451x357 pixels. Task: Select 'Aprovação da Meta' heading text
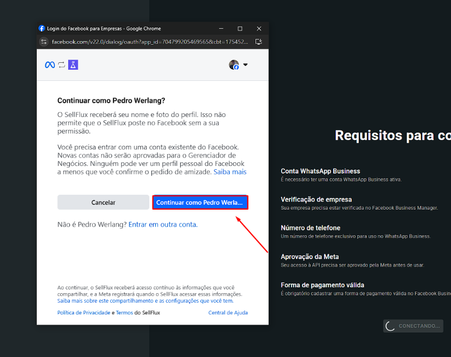click(x=310, y=256)
